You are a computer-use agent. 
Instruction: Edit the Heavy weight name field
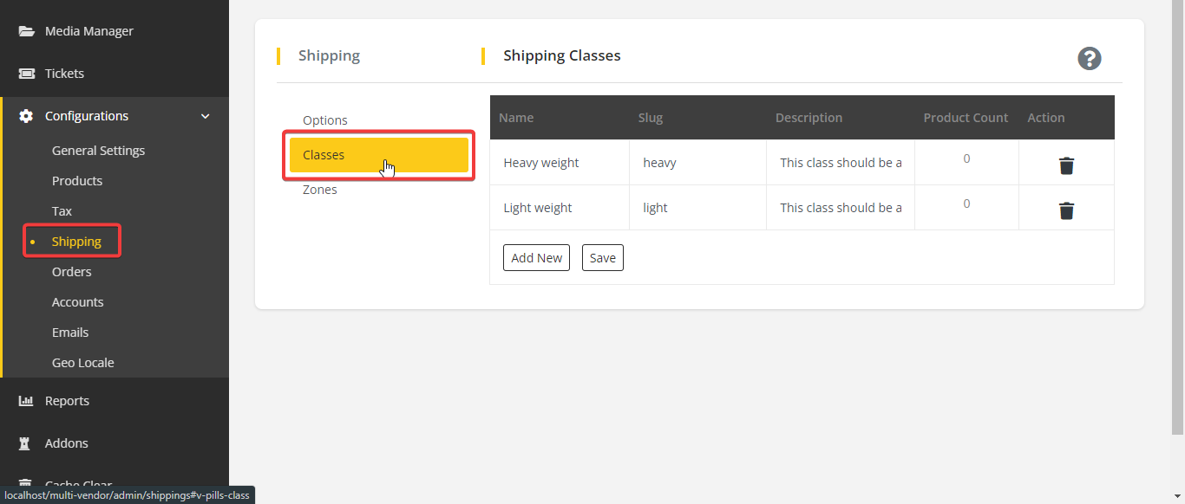pos(560,163)
